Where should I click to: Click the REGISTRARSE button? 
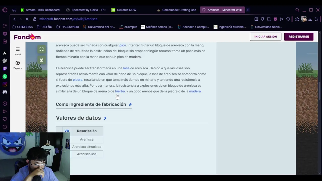pos(299,37)
